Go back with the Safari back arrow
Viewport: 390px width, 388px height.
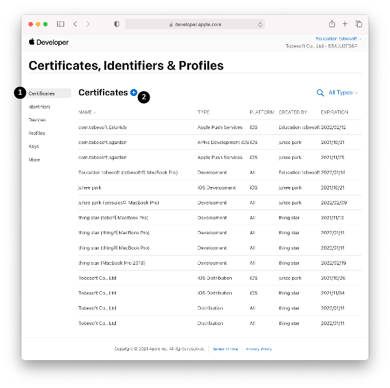[75, 24]
